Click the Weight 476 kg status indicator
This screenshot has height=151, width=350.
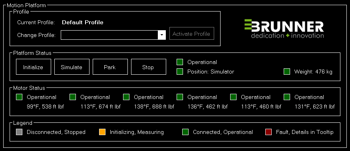[287, 72]
